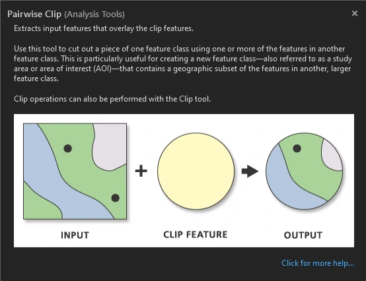Select the upper black point in INPUT map
The height and width of the screenshot is (281, 366).
click(67, 148)
